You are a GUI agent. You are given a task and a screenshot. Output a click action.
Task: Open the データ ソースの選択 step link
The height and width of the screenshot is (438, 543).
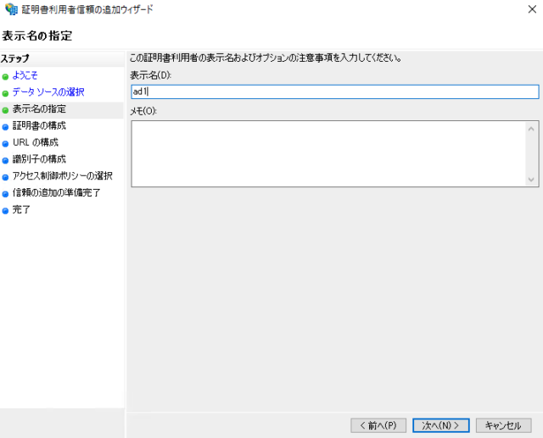coord(48,92)
